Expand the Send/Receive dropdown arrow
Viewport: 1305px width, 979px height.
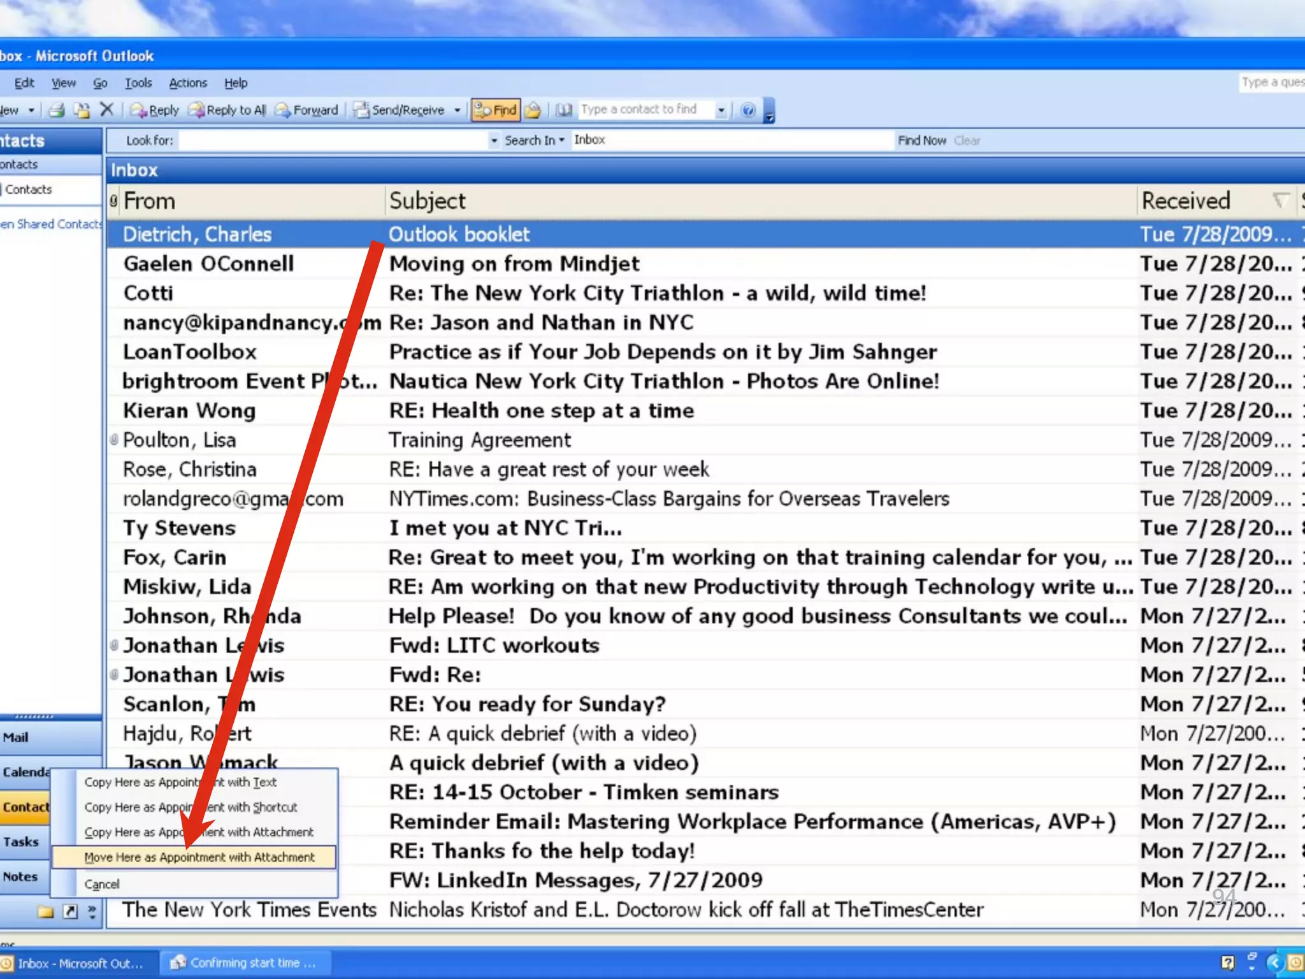pyautogui.click(x=458, y=110)
